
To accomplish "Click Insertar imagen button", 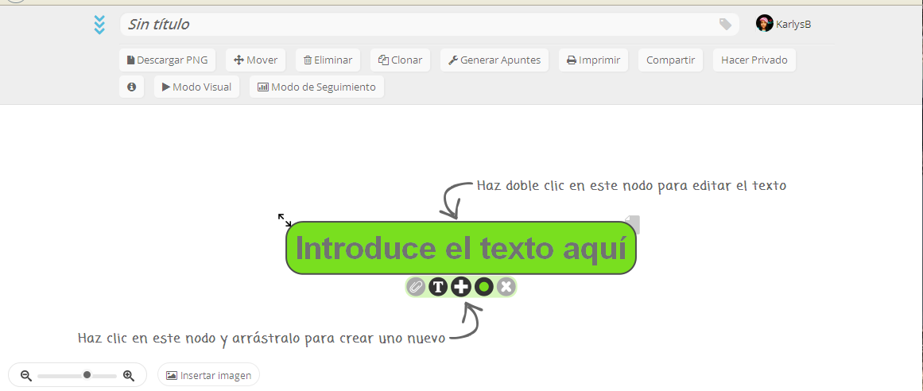I will (x=208, y=375).
